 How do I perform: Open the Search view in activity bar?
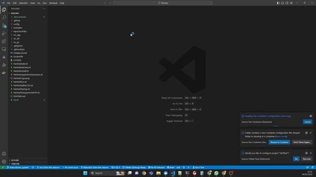click(x=4, y=18)
